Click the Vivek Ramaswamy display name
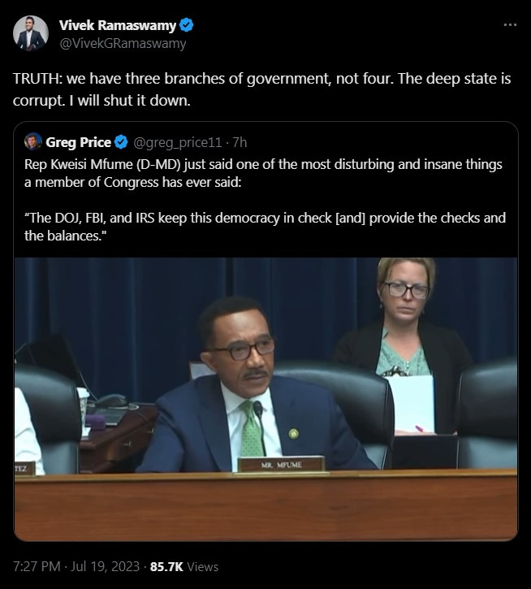 click(118, 25)
